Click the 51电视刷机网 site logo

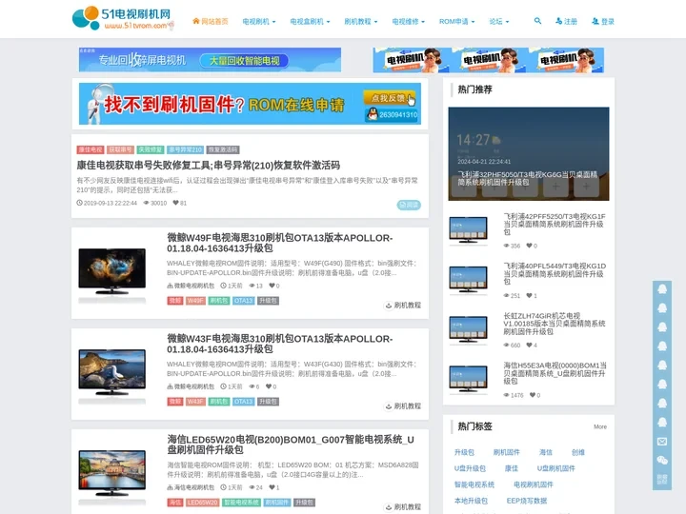point(123,18)
